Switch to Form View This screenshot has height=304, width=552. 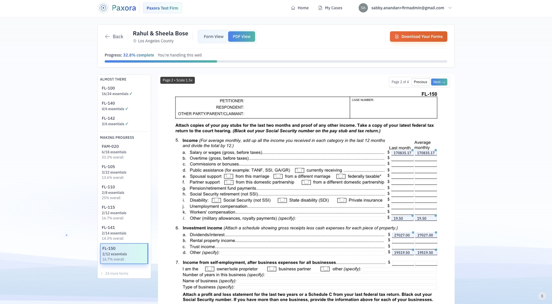pos(214,37)
